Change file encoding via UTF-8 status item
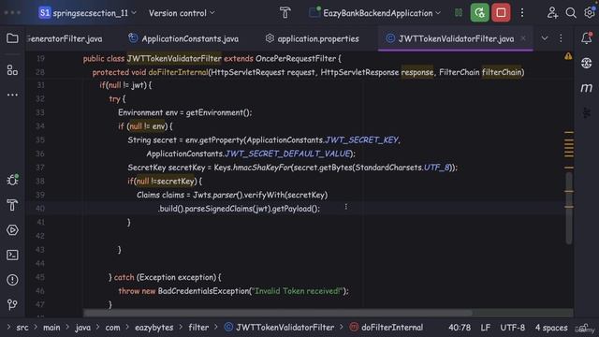The width and height of the screenshot is (599, 337). (x=512, y=328)
